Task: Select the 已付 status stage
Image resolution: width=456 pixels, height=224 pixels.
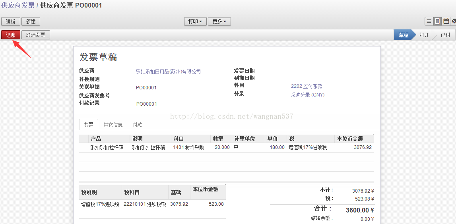Action: tap(445, 35)
